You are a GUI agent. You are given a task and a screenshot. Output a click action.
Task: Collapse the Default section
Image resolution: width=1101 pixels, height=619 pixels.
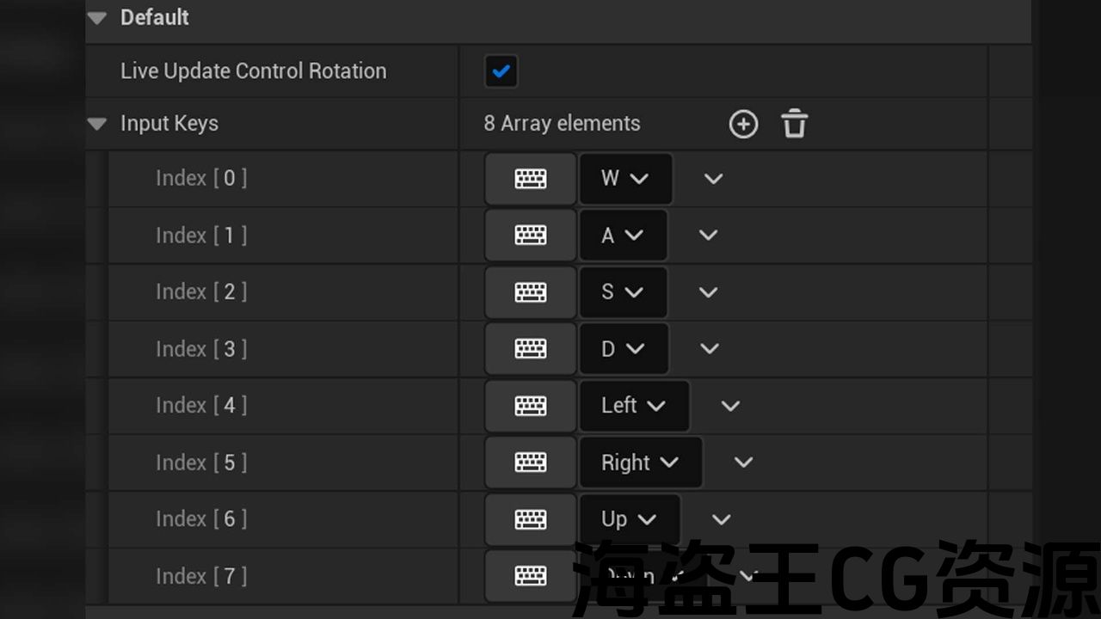97,18
